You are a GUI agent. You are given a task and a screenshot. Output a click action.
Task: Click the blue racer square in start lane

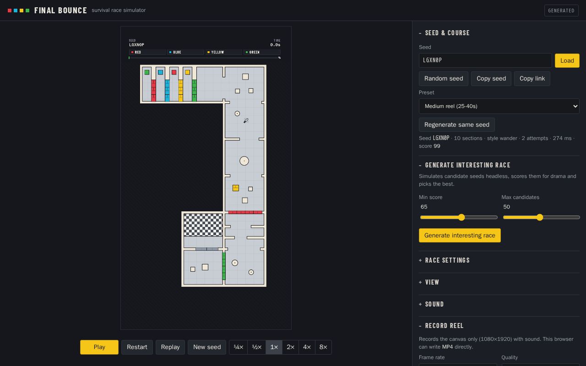pos(160,72)
